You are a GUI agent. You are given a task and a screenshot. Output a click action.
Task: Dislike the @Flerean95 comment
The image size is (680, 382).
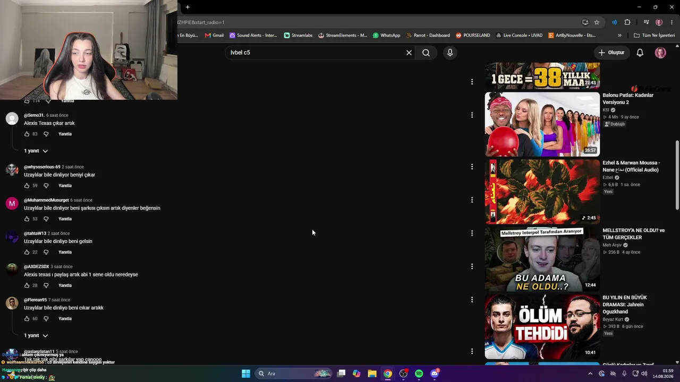tap(46, 319)
